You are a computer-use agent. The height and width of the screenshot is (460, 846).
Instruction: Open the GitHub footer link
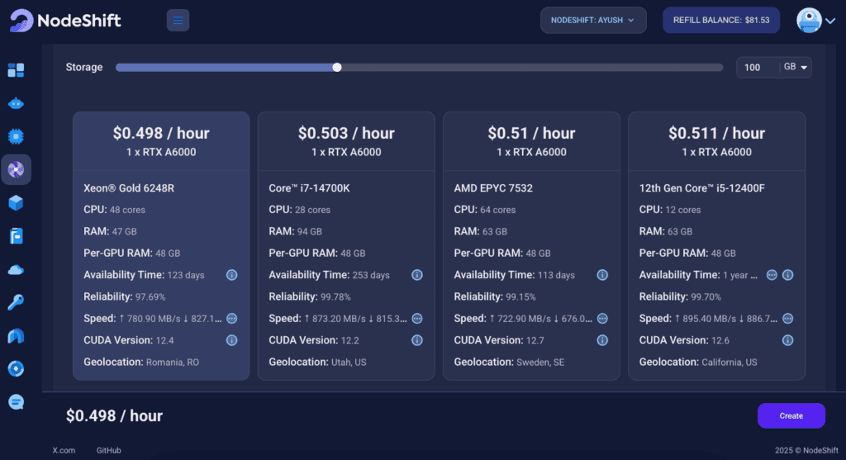coord(108,450)
